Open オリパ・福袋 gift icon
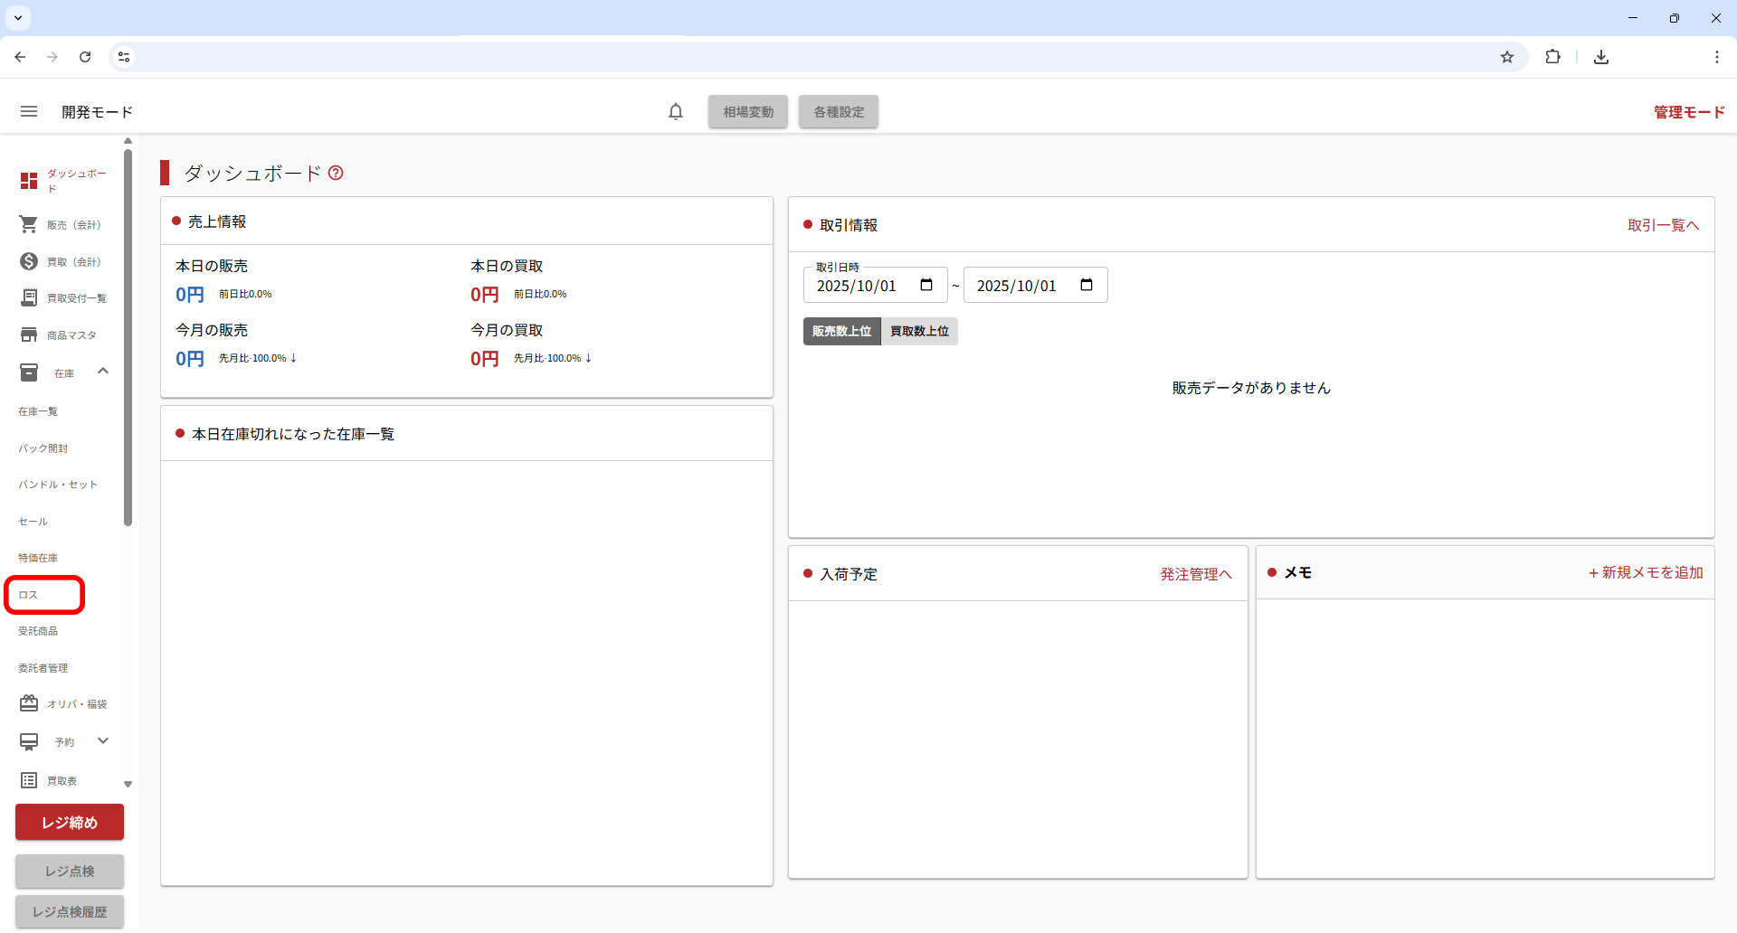Image resolution: width=1737 pixels, height=933 pixels. point(29,703)
